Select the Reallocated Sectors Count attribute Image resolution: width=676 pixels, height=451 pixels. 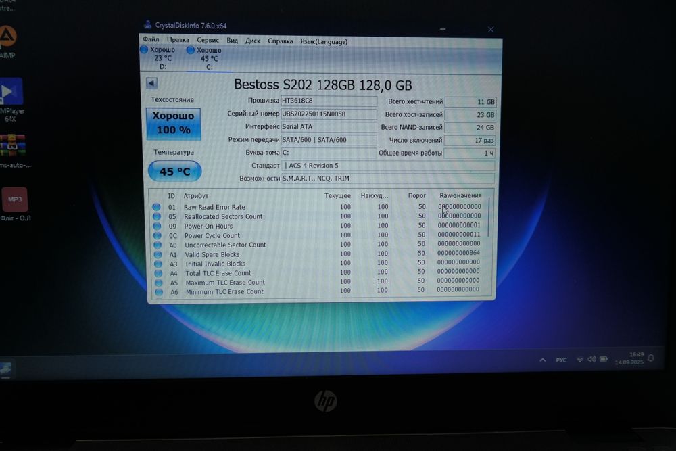(x=223, y=216)
